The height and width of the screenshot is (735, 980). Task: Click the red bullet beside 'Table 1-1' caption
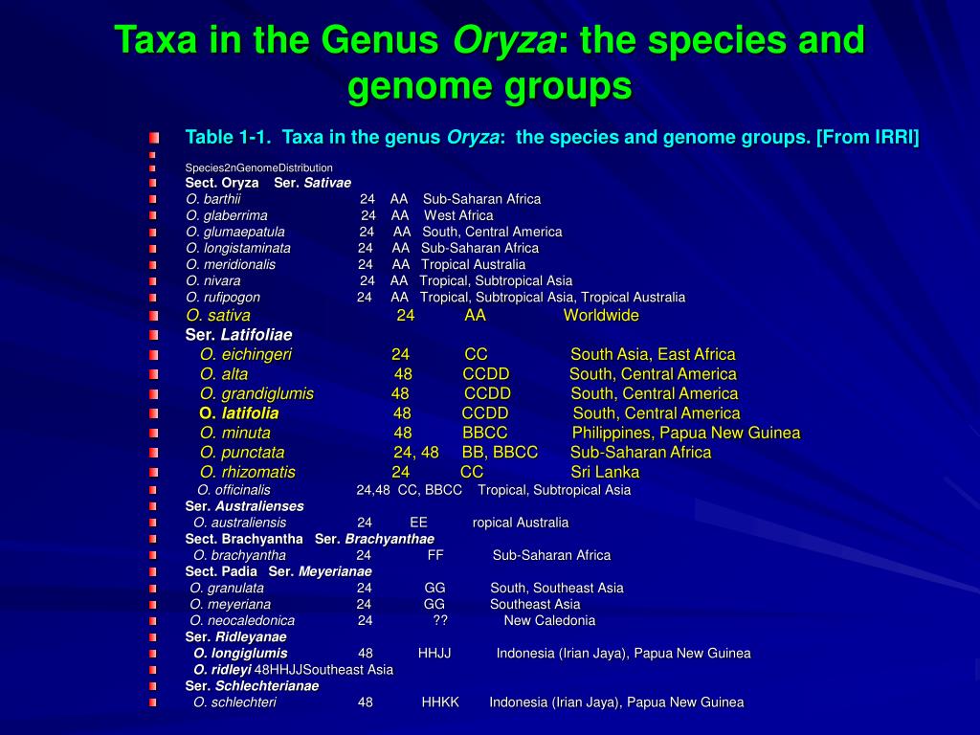[154, 138]
